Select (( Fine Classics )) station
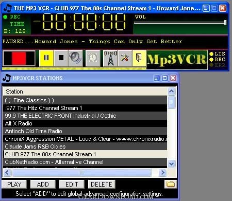Image resolution: width=232 pixels, height=201 pixels. [85, 100]
